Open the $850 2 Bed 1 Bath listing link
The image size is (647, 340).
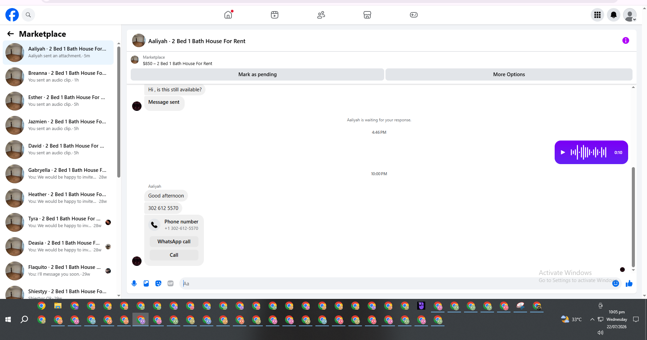178,63
